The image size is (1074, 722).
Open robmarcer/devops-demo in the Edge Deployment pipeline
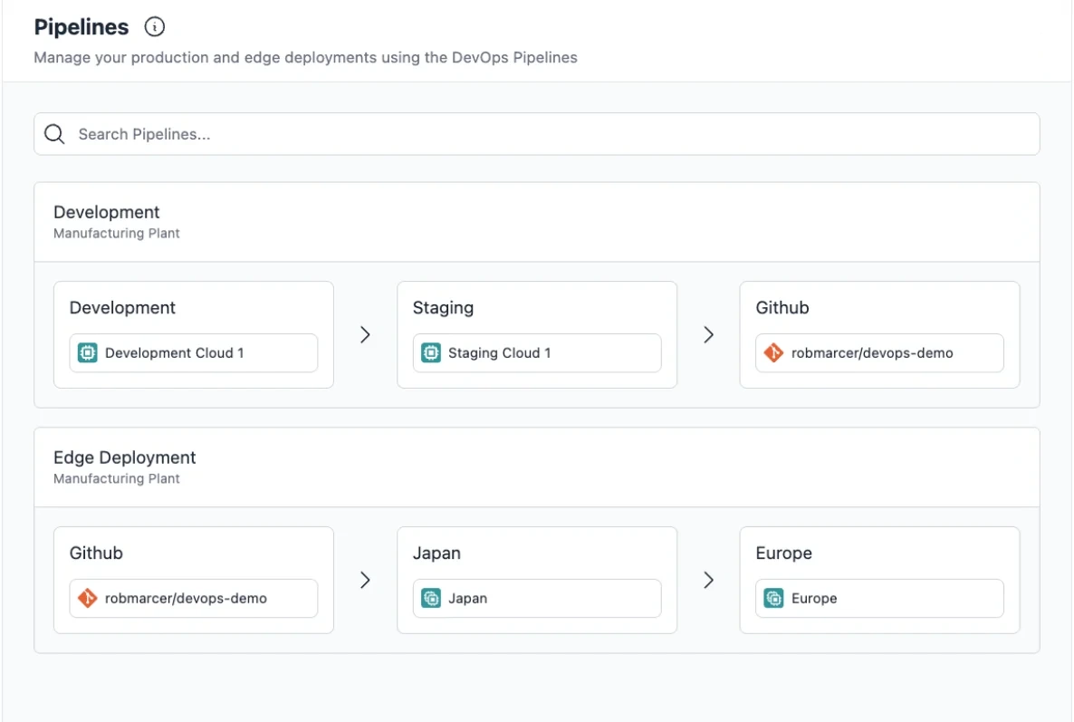[194, 598]
